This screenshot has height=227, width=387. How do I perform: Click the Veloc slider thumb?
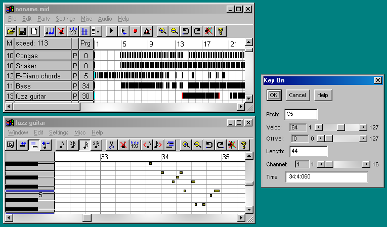point(341,126)
